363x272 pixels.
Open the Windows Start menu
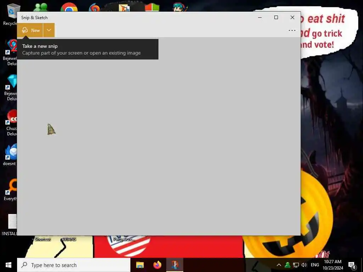(x=9, y=265)
